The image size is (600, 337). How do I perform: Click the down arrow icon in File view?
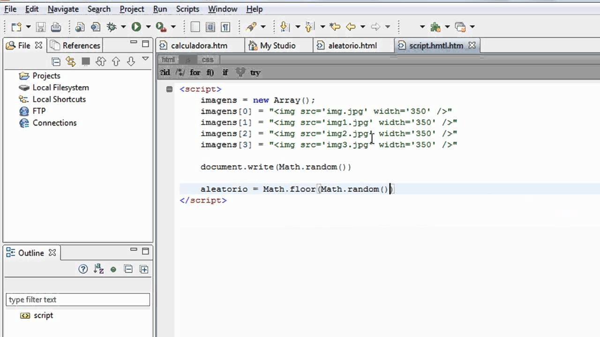pos(131,61)
